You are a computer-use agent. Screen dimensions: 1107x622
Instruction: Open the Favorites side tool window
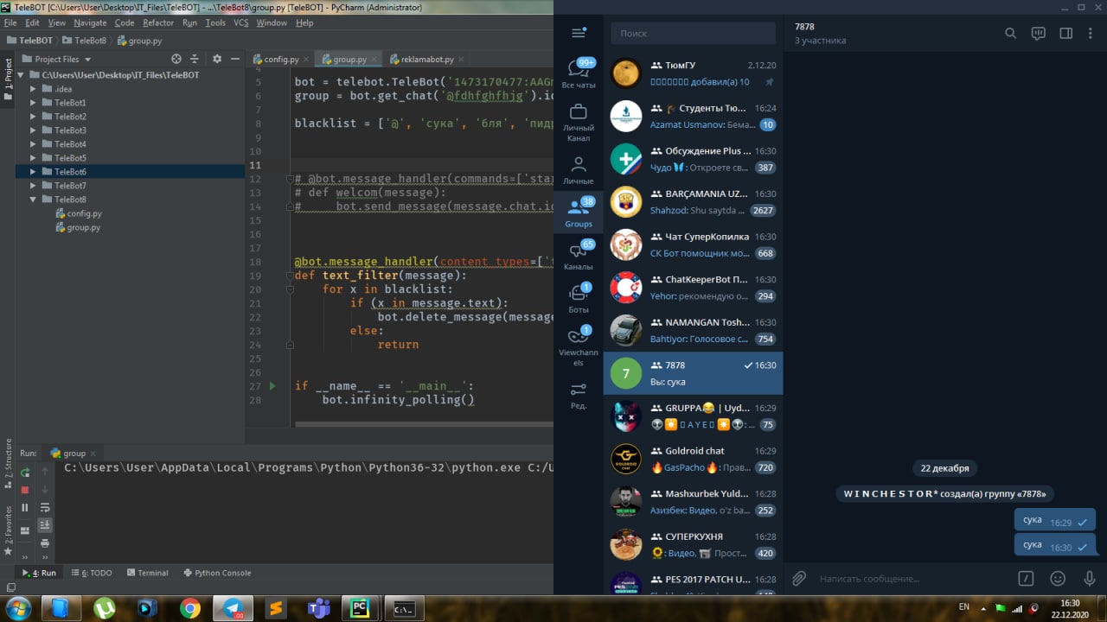[8, 531]
